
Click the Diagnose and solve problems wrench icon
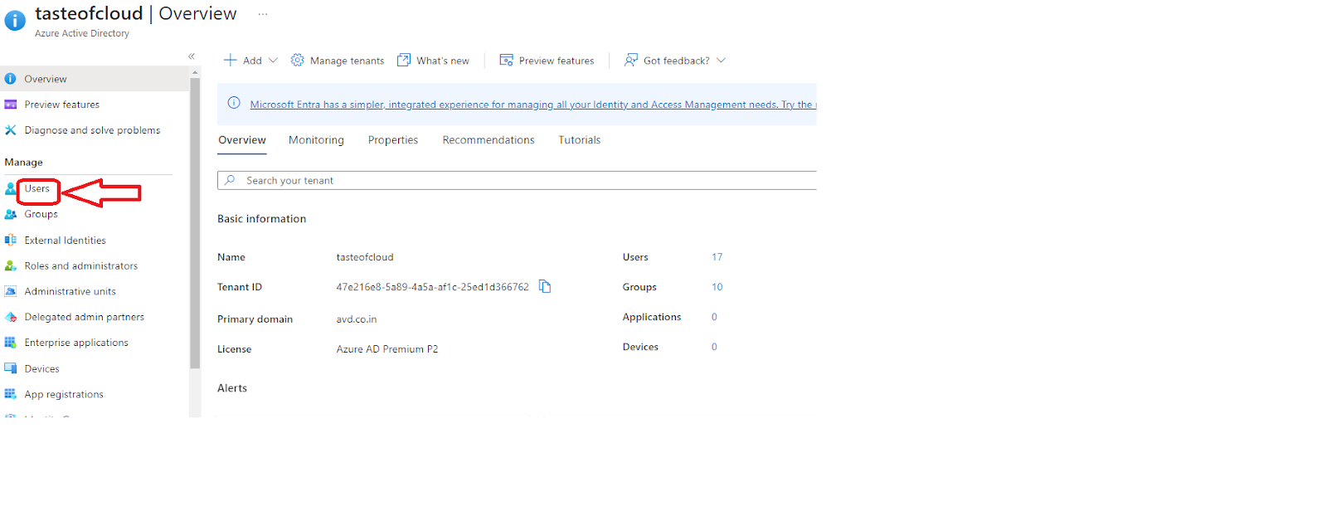11,130
